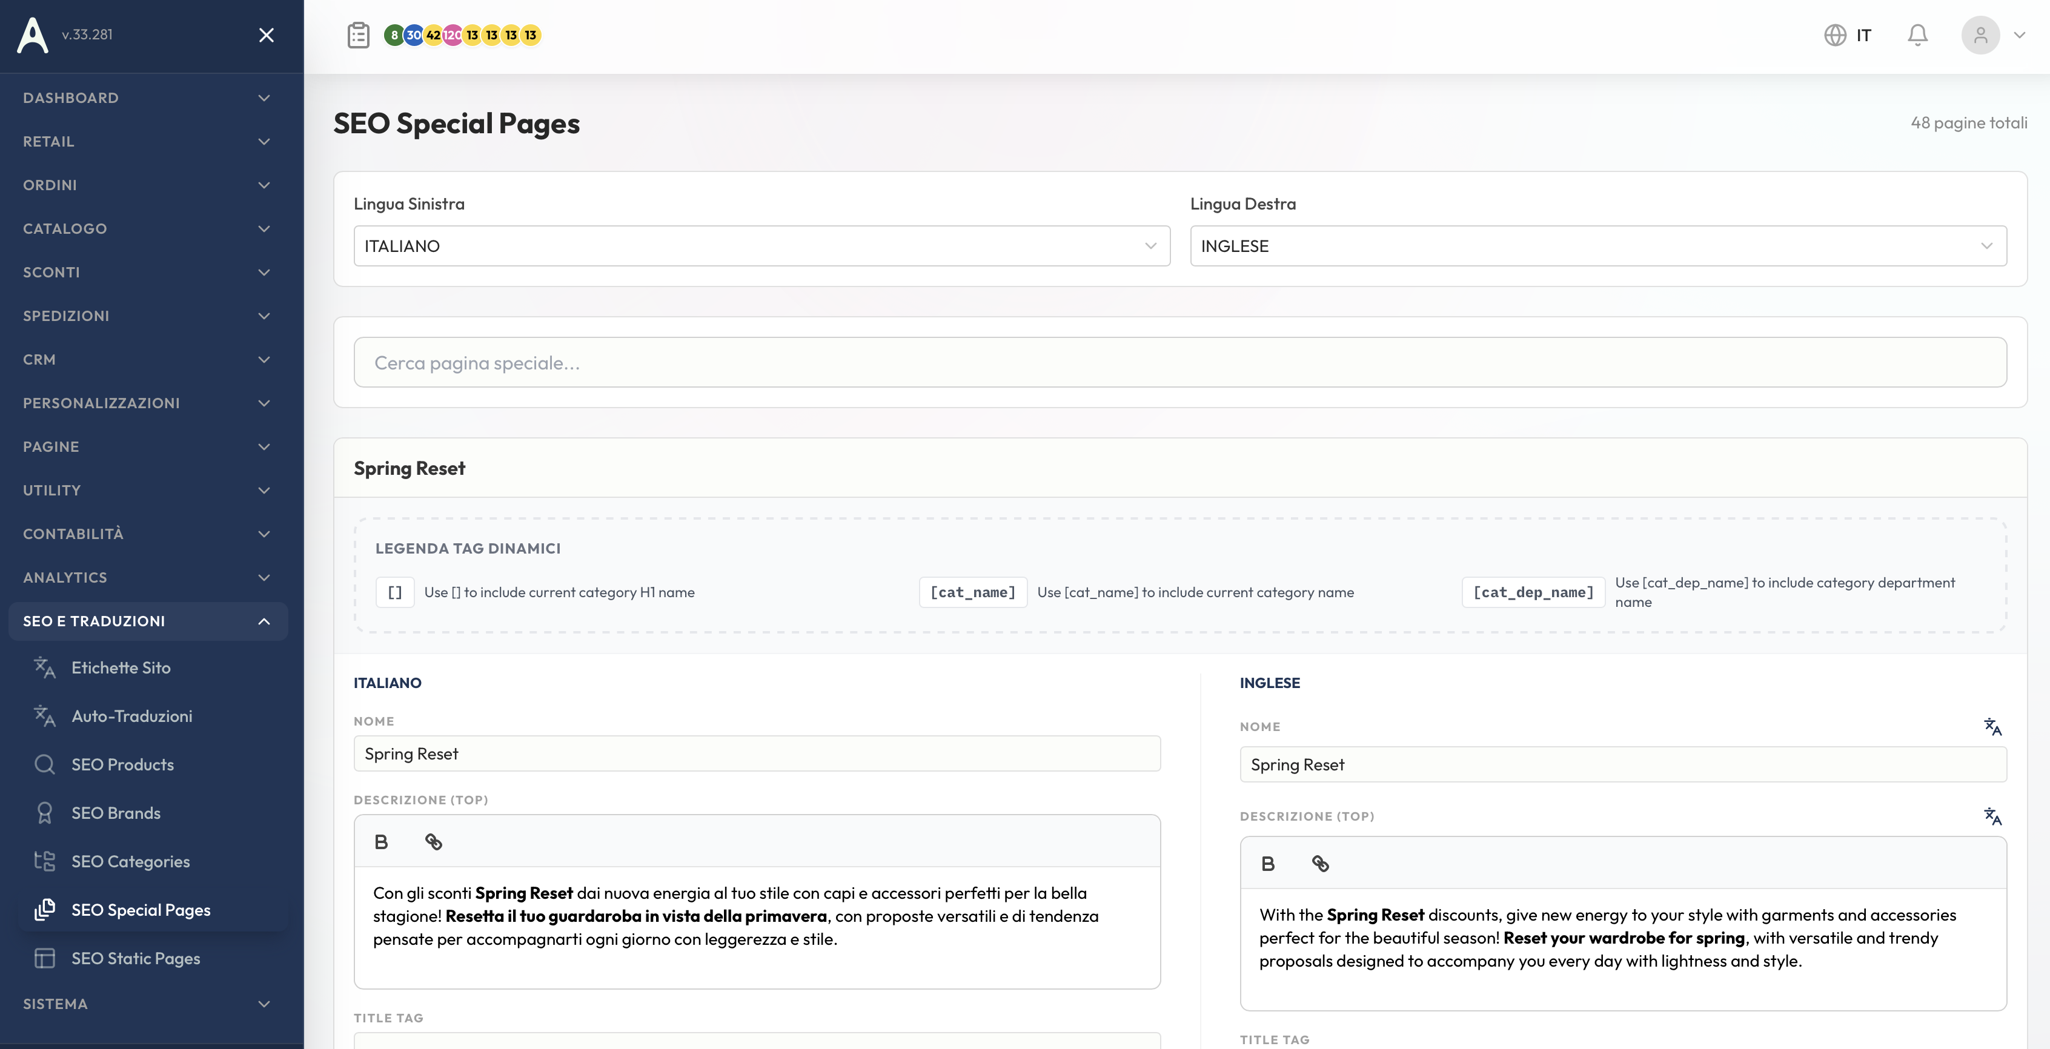The height and width of the screenshot is (1049, 2050).
Task: Click the blue badge showing 30
Action: click(414, 35)
